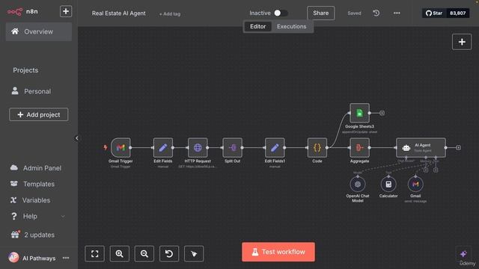Open the Split Out node

[x=233, y=148]
